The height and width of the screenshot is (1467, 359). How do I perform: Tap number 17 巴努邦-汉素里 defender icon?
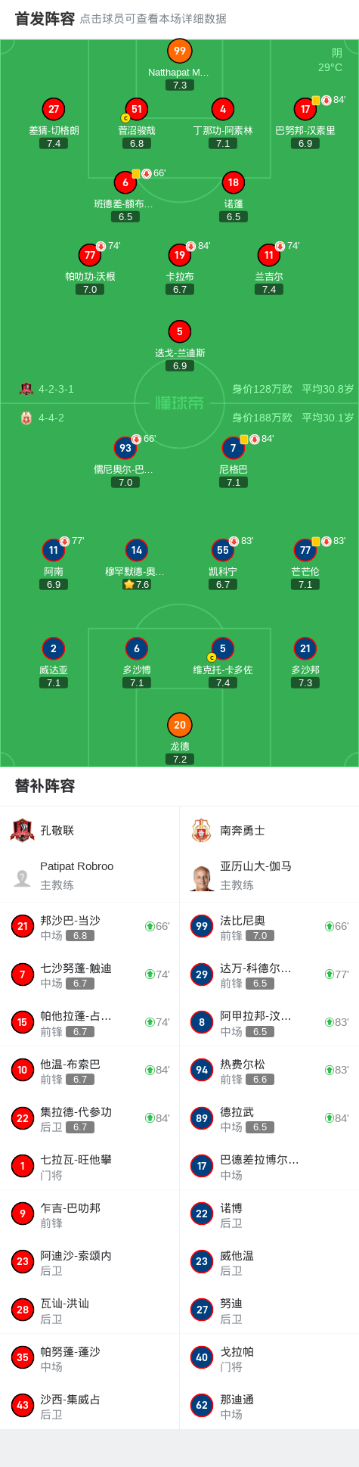pos(305,109)
